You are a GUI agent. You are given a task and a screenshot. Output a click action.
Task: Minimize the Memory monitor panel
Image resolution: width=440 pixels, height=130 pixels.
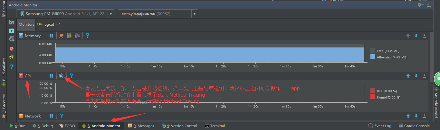[x=424, y=36]
